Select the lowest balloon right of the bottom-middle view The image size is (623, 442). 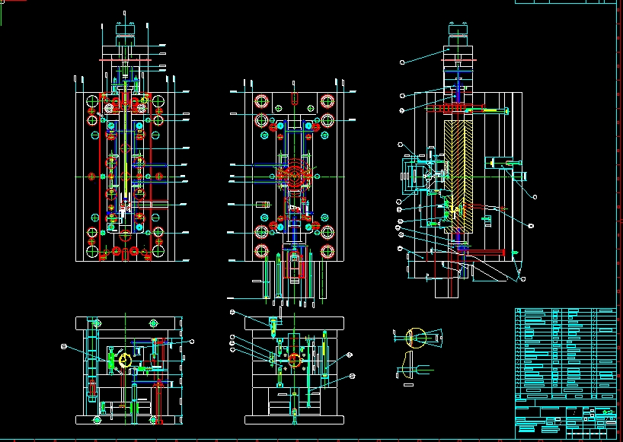pos(352,376)
